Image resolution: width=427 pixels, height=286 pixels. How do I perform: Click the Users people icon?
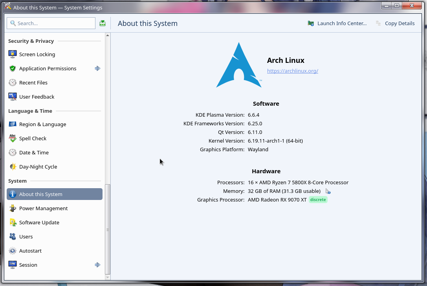click(13, 236)
